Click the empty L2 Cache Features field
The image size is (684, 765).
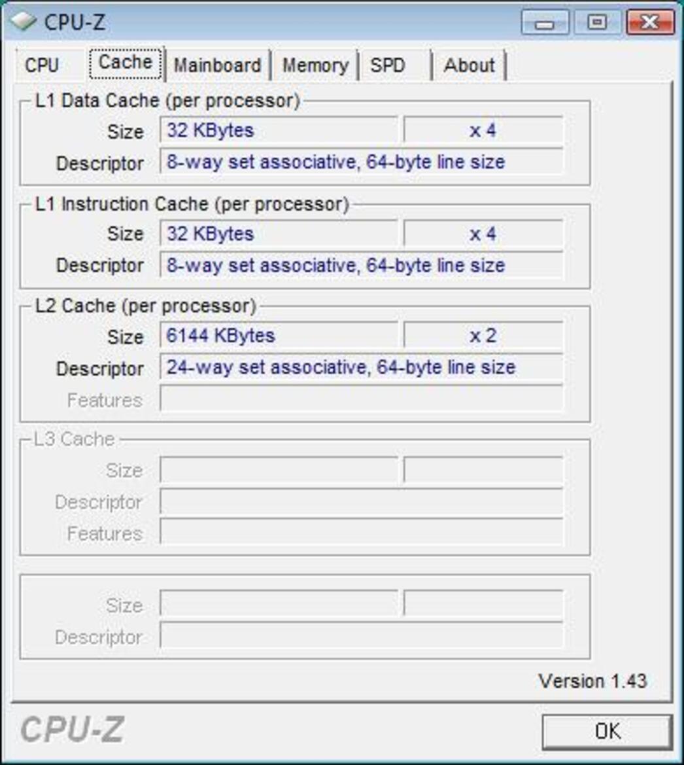[361, 399]
